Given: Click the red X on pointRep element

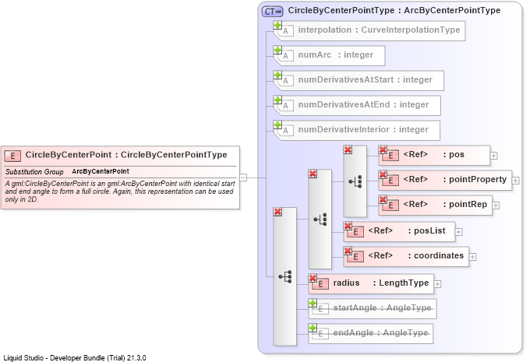Looking at the screenshot, I should (383, 199).
